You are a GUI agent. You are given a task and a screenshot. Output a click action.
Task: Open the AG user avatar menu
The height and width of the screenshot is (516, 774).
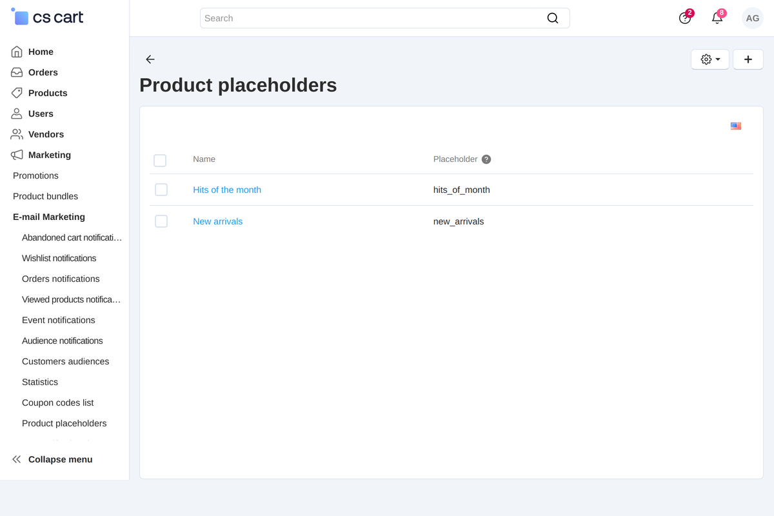[753, 18]
